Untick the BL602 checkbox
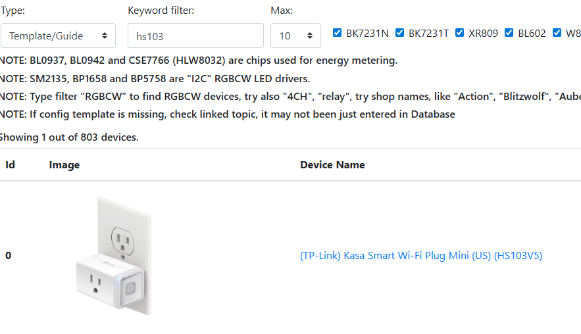The width and height of the screenshot is (581, 334). pos(509,33)
